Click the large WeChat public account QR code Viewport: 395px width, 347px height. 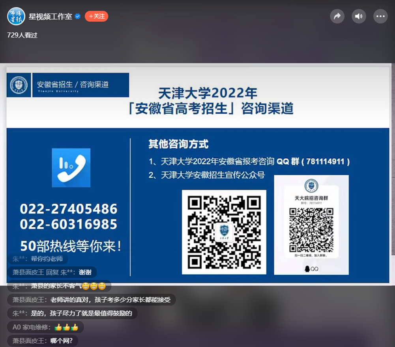224,232
